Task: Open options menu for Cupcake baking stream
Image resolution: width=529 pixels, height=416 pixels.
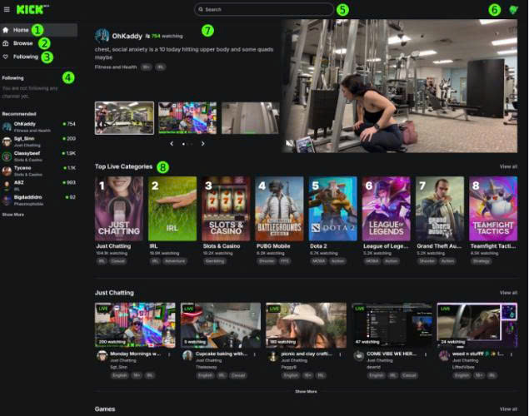Action: click(254, 354)
